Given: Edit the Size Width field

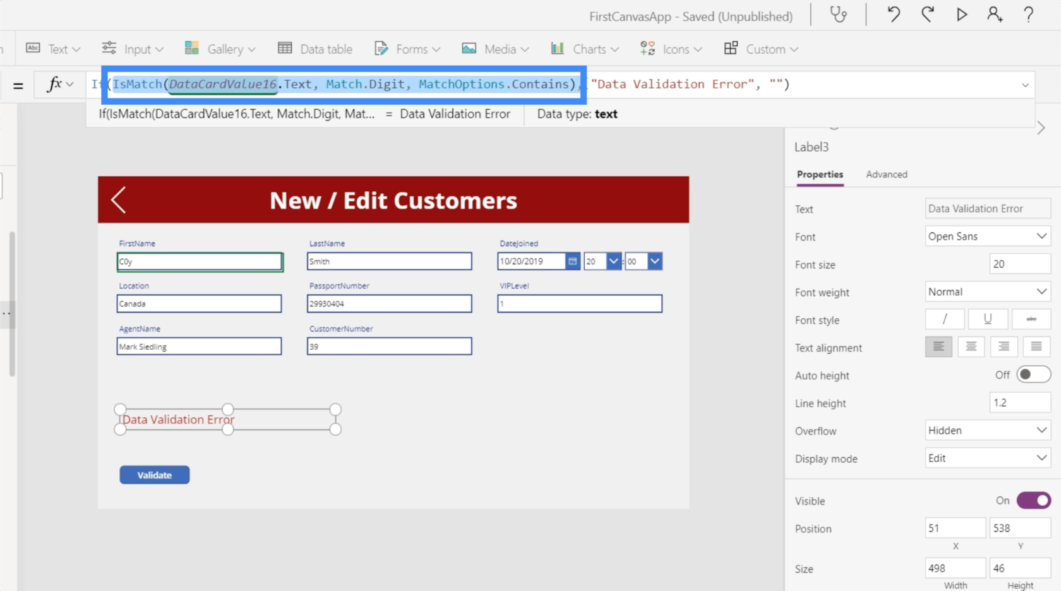Looking at the screenshot, I should pyautogui.click(x=956, y=568).
